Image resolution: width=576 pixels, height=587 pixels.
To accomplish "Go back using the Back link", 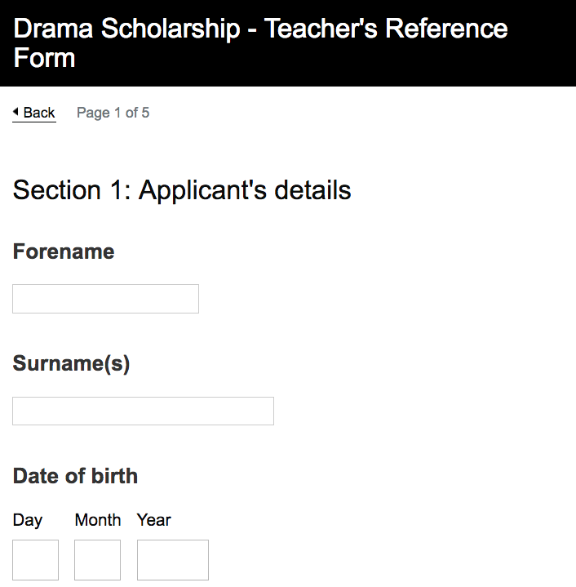I will (34, 113).
